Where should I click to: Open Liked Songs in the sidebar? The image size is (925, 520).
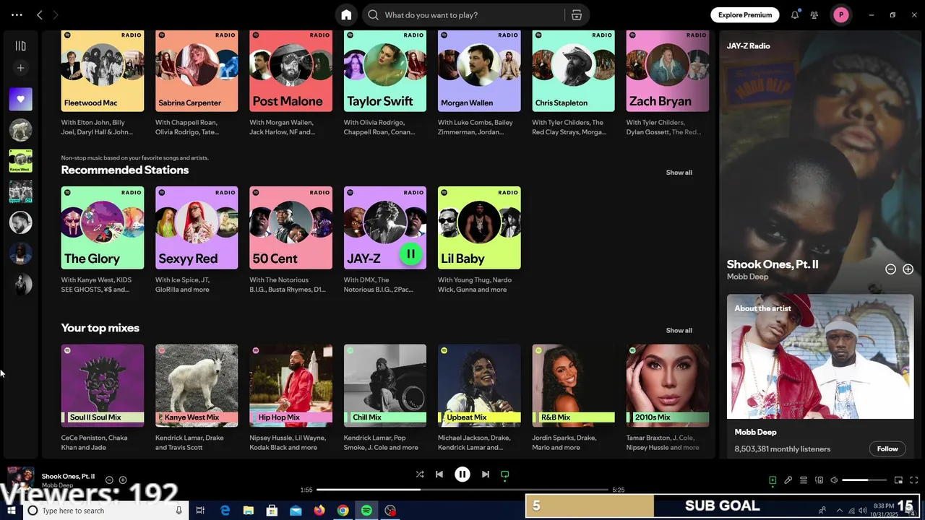[x=20, y=99]
